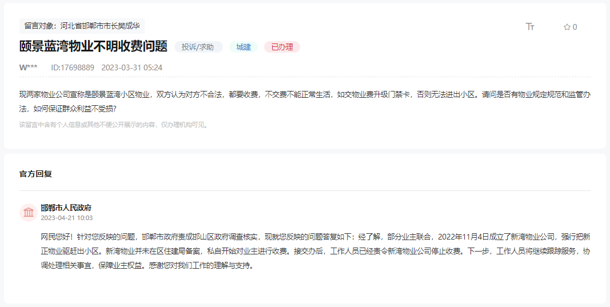This screenshot has width=610, height=307.
Task: Click the username W***
Action: (x=29, y=67)
